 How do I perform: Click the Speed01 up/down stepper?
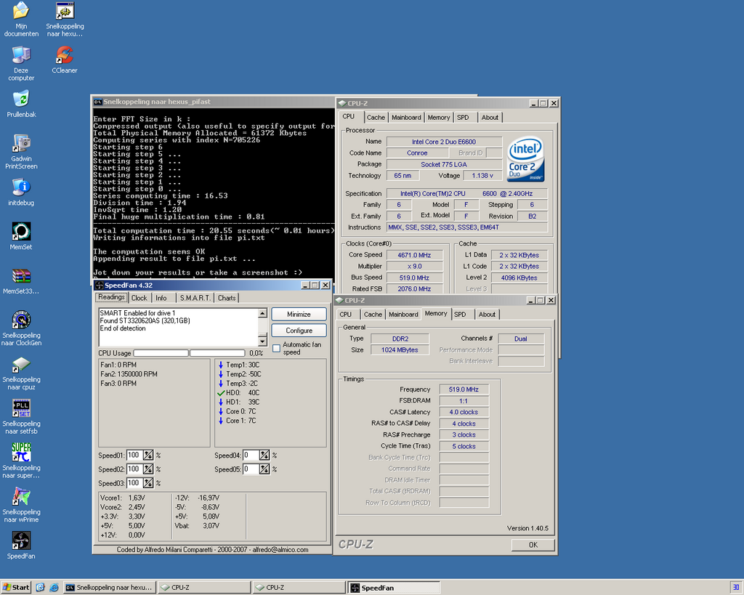[x=148, y=456]
